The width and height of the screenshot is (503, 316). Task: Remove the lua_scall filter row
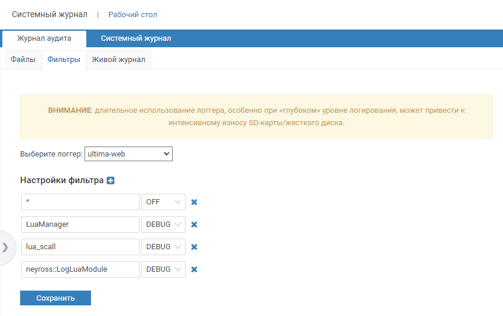click(194, 247)
